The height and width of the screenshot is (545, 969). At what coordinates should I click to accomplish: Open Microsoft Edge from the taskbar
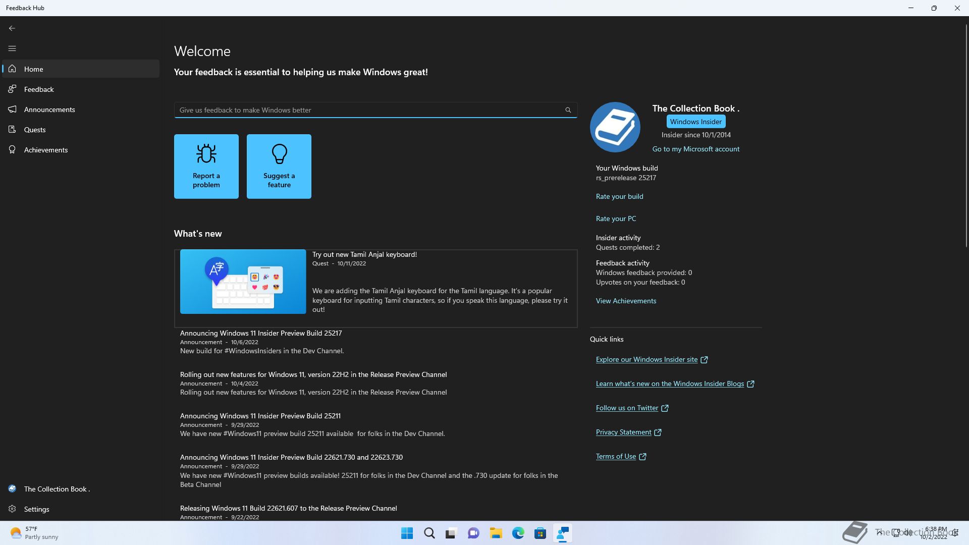[x=518, y=533]
